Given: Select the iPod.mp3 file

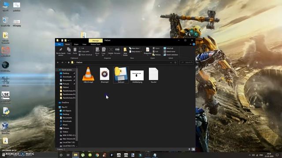Looking at the screenshot, I should coord(104,75).
